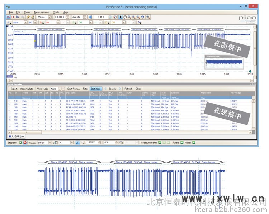Click the math channels icon
The width and height of the screenshot is (269, 214).
(140, 23)
